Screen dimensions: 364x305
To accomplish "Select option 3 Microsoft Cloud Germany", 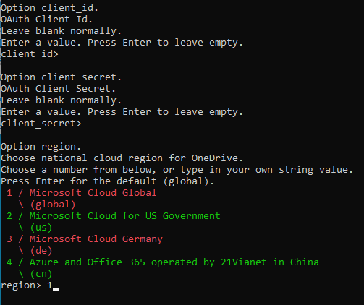I will click(85, 239).
